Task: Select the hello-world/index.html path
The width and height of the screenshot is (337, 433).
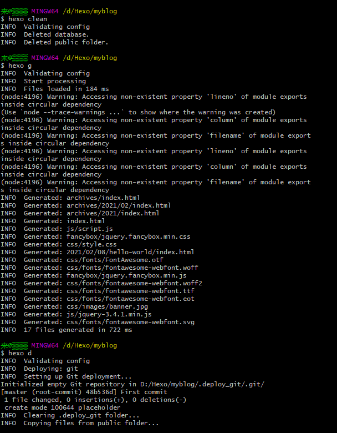Action: click(x=130, y=252)
